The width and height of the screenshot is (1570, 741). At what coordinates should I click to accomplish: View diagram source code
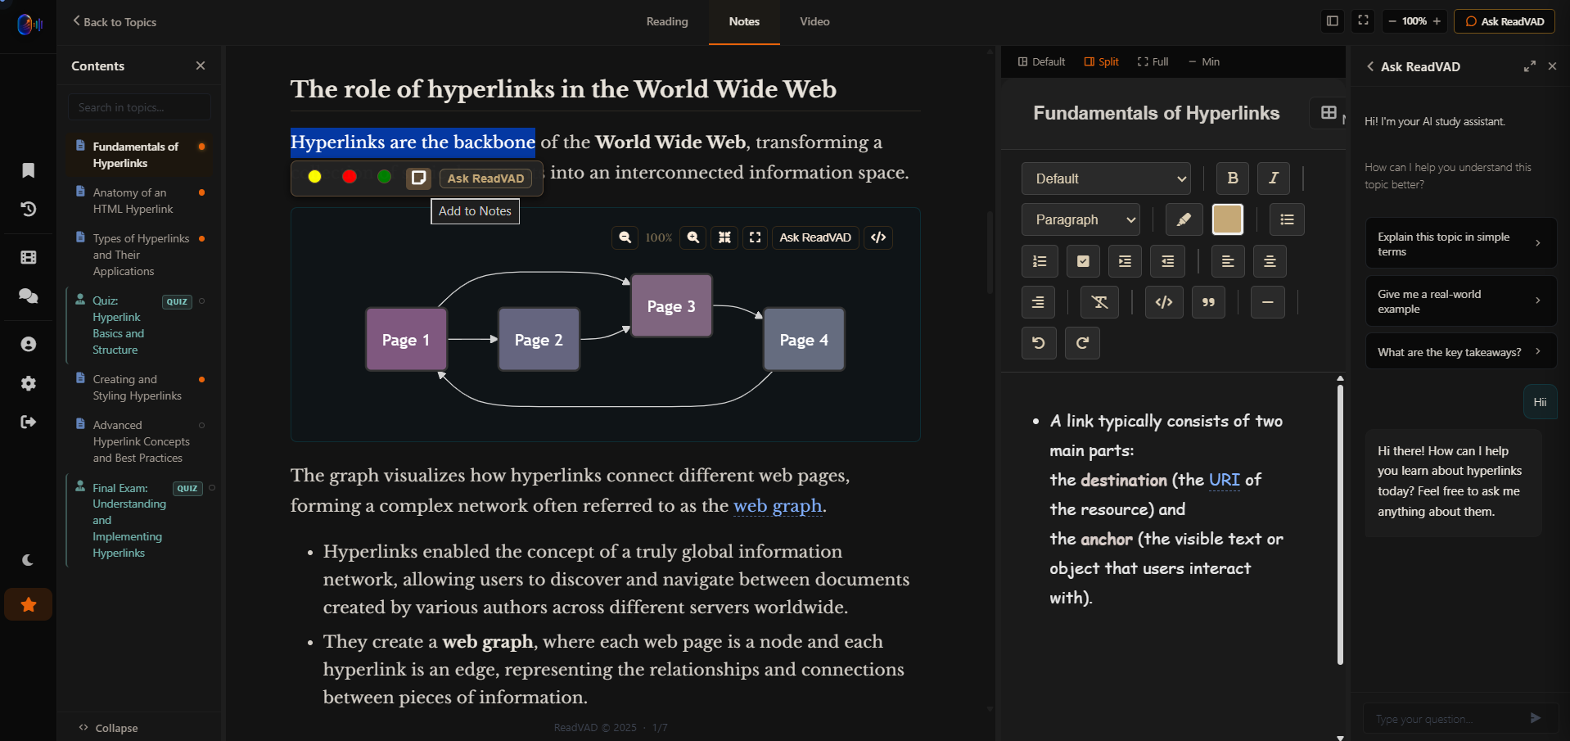click(878, 237)
